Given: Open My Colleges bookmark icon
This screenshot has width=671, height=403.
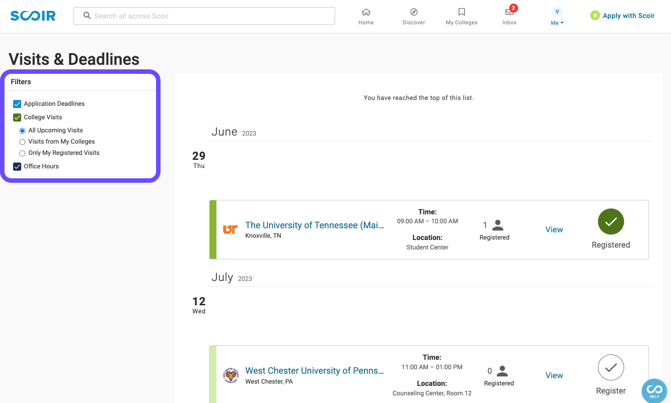Looking at the screenshot, I should click(x=462, y=12).
